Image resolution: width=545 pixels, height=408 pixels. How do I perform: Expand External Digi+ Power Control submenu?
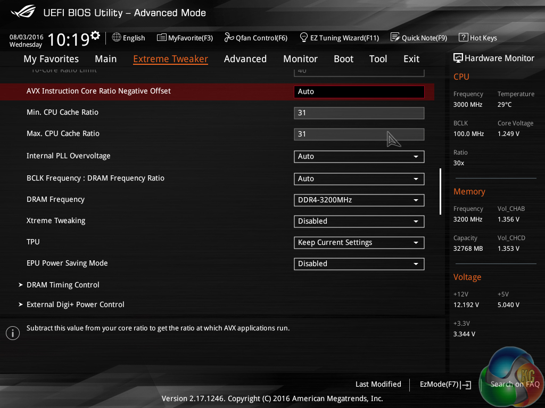click(x=71, y=304)
